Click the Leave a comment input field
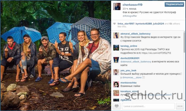 [x=148, y=106]
